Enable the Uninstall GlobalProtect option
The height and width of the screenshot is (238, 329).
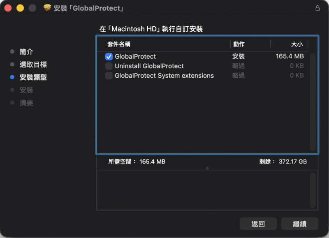[x=109, y=66]
